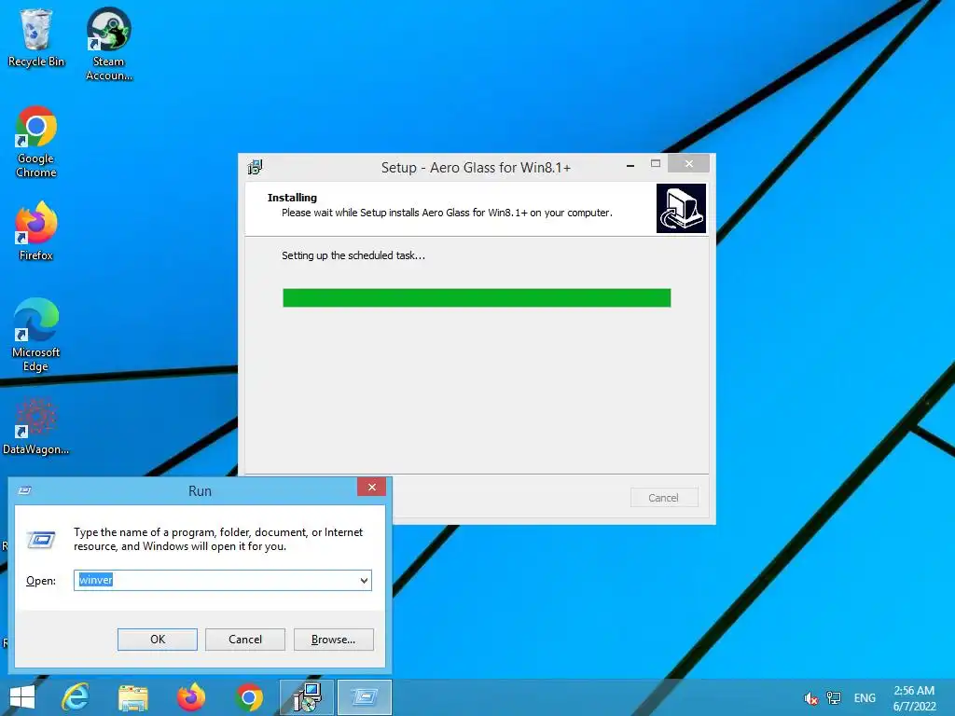Select the Microsoft Edge desktop shortcut
This screenshot has width=955, height=716.
pyautogui.click(x=36, y=335)
